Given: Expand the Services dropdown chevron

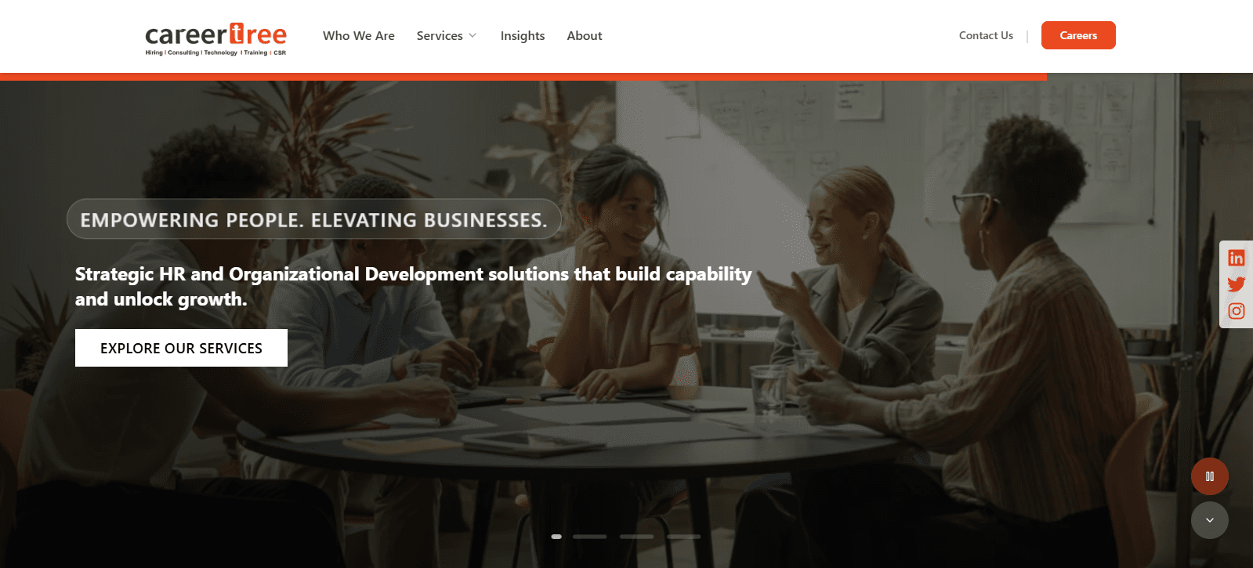Looking at the screenshot, I should click(473, 36).
